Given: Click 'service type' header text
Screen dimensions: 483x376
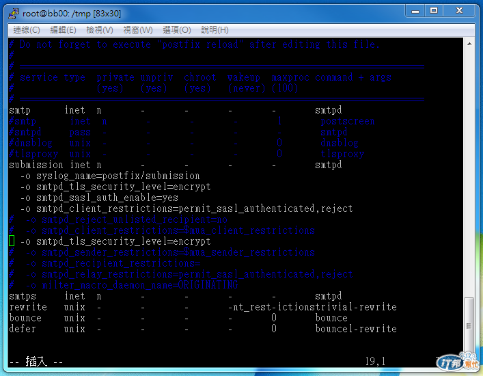Looking at the screenshot, I should coord(53,77).
